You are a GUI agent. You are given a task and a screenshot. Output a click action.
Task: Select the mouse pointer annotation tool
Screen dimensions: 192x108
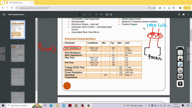pyautogui.click(x=180, y=53)
